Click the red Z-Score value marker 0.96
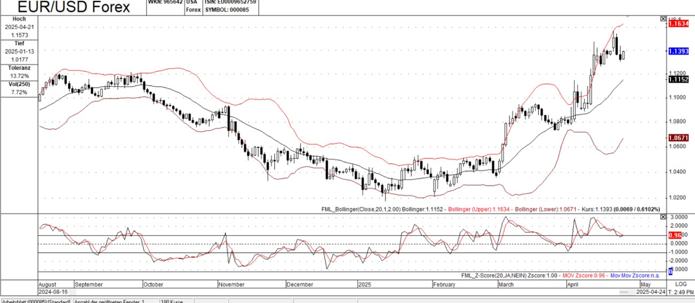Image resolution: width=695 pixels, height=303 pixels. tap(674, 235)
